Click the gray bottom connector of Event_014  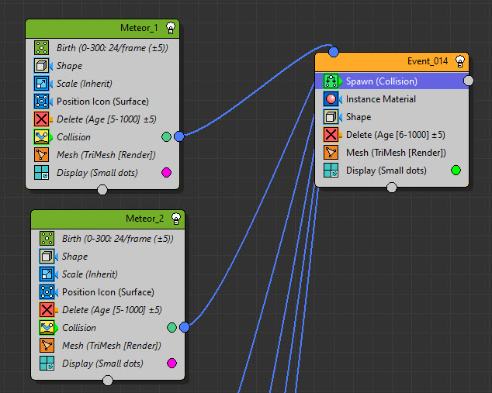[392, 188]
